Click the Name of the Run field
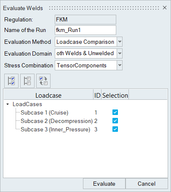This screenshot has width=171, height=192. pyautogui.click(x=85, y=30)
